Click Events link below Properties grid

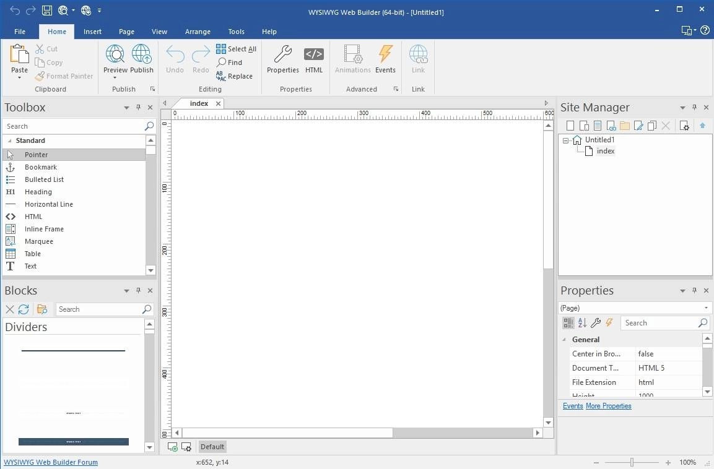point(573,406)
